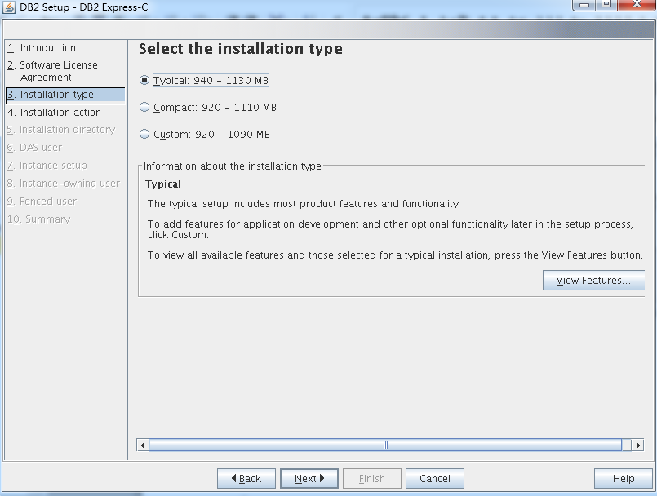
Task: Go back to the previous step
Action: [x=246, y=478]
